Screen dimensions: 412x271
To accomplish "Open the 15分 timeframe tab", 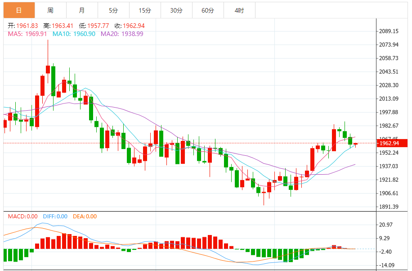I will (x=145, y=10).
